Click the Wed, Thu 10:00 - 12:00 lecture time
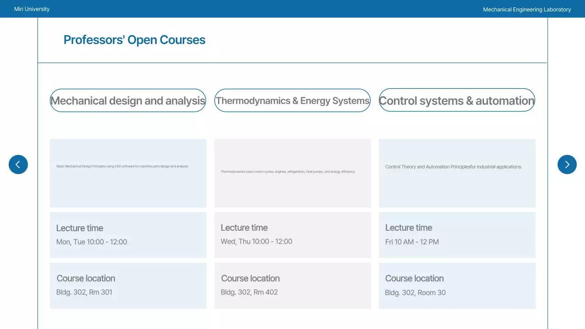 [x=256, y=242]
